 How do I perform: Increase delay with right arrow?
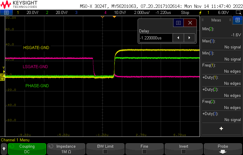(x=189, y=38)
